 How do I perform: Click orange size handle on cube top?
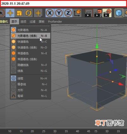tap(97, 57)
